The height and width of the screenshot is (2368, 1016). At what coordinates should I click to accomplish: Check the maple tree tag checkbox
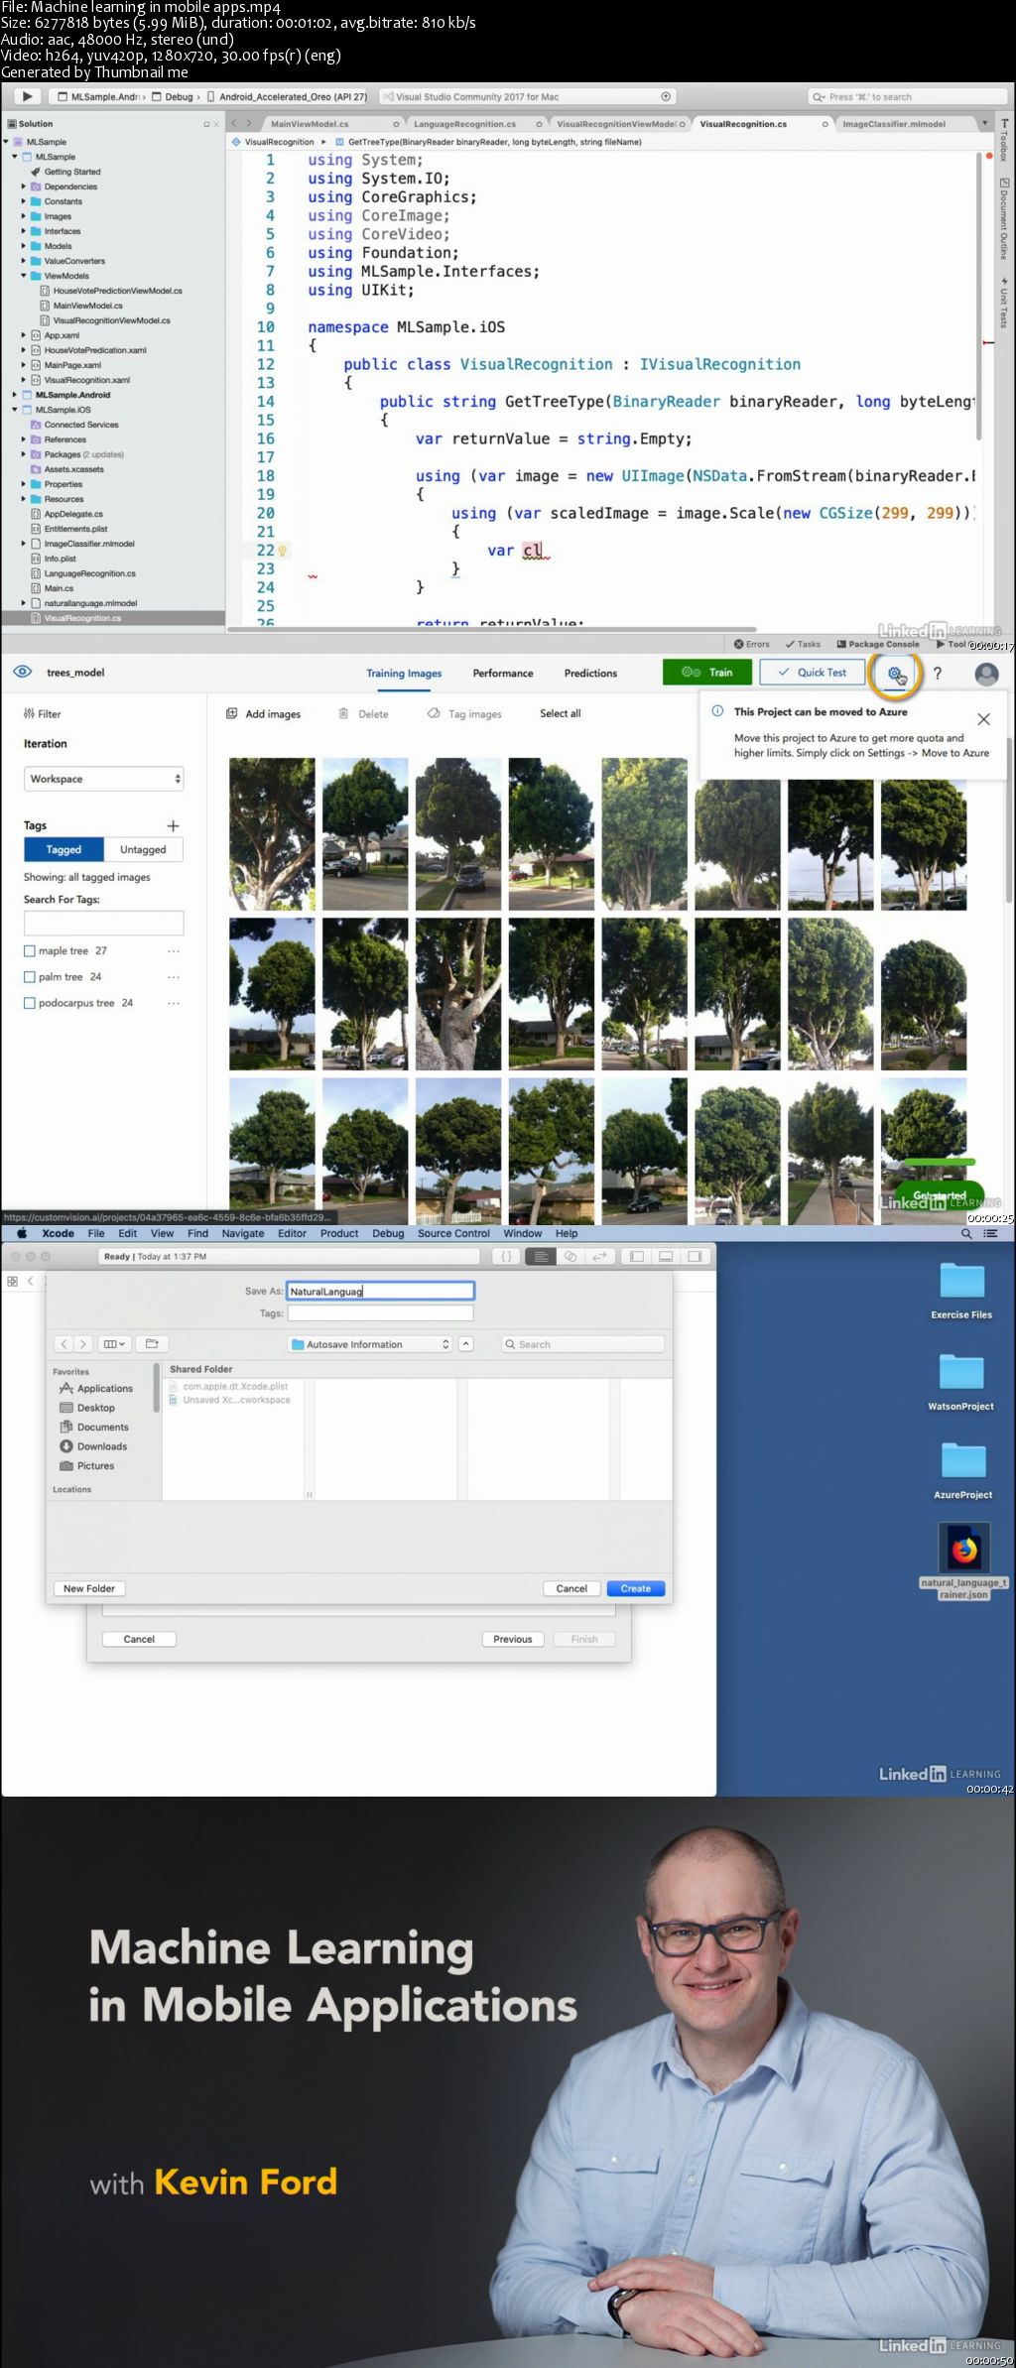pos(29,950)
